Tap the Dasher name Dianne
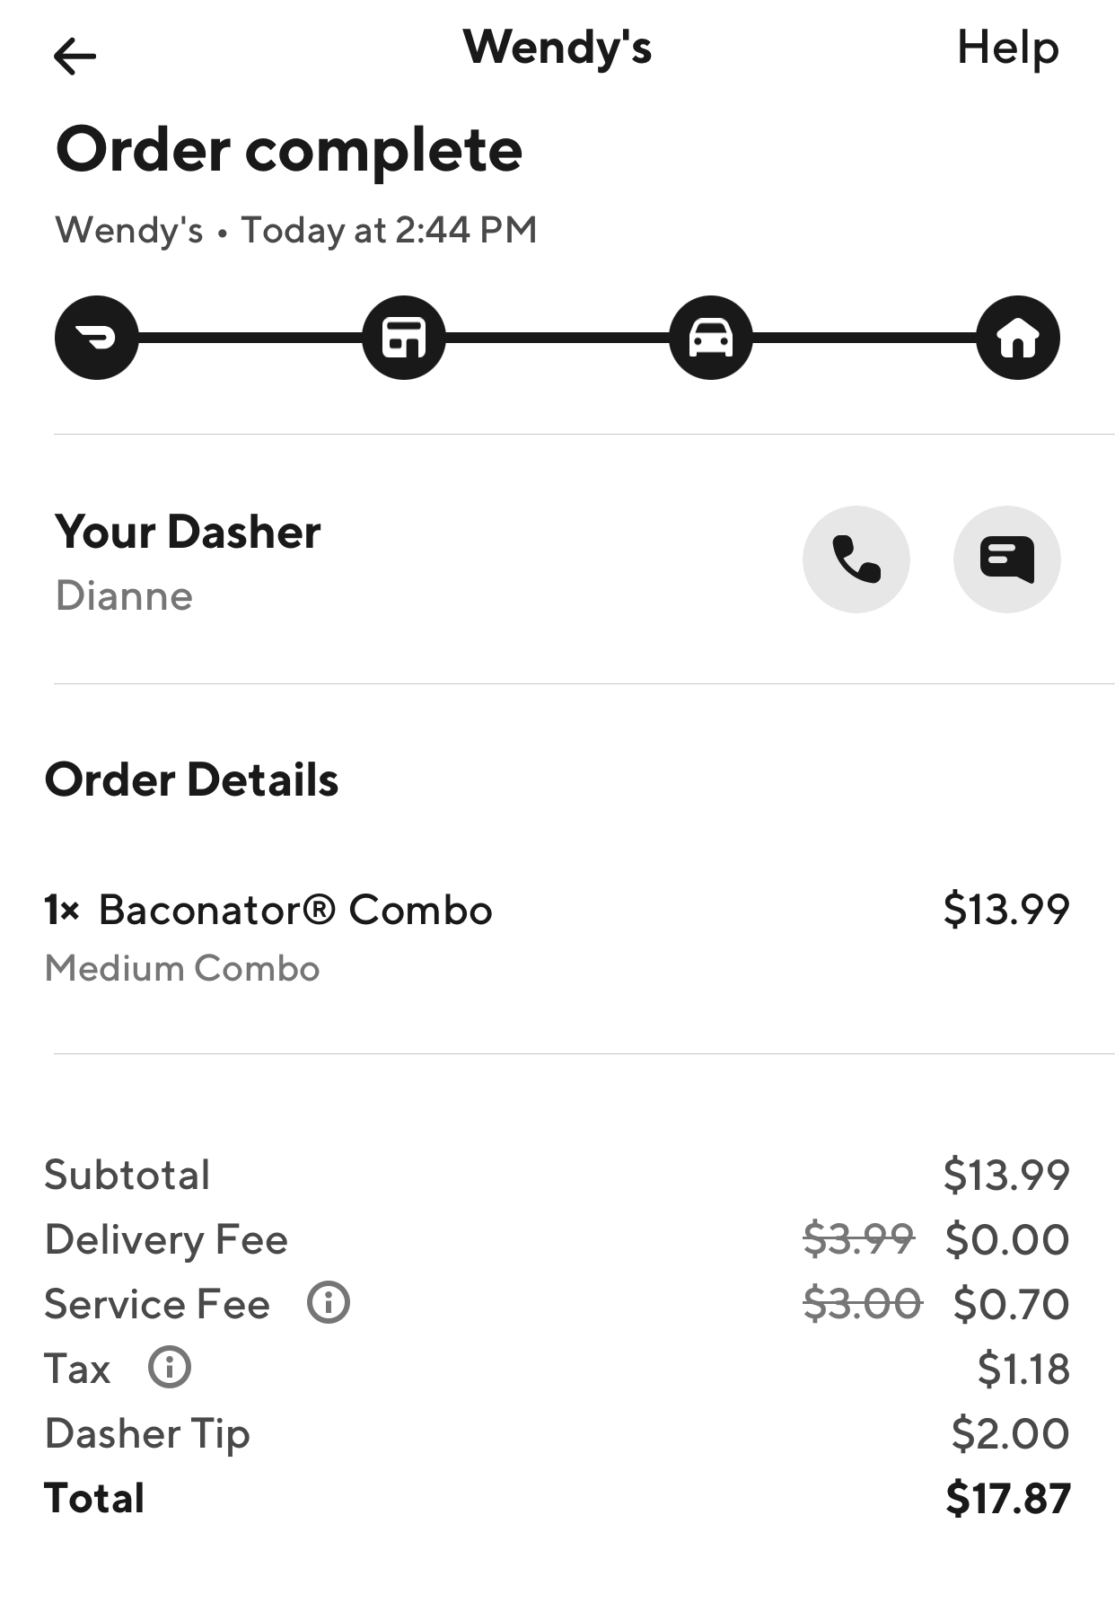 click(x=124, y=595)
